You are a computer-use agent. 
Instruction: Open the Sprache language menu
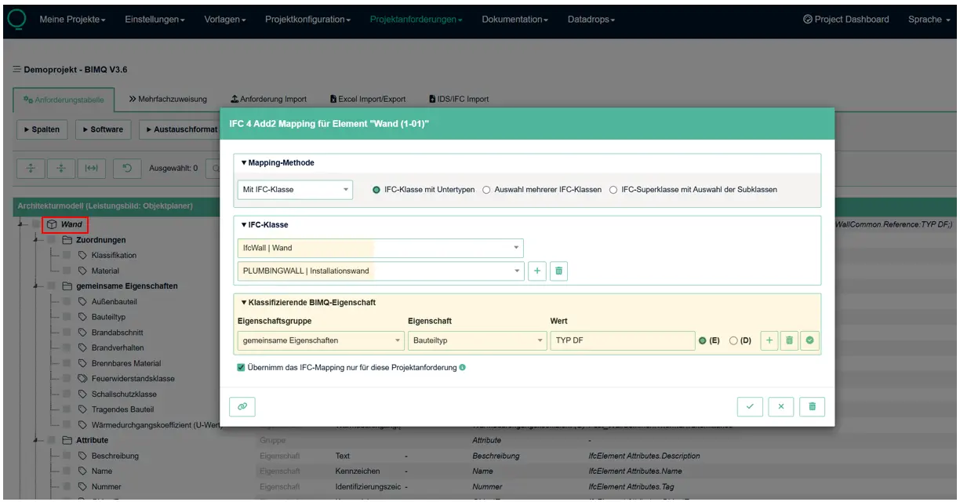[x=929, y=19]
